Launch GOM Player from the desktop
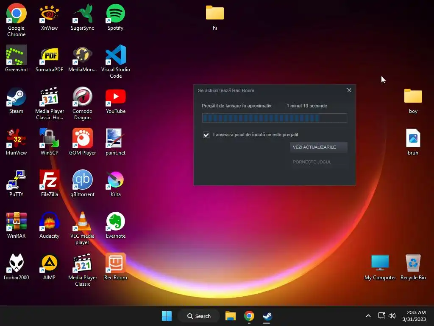Image resolution: width=434 pixels, height=326 pixels. [83, 142]
